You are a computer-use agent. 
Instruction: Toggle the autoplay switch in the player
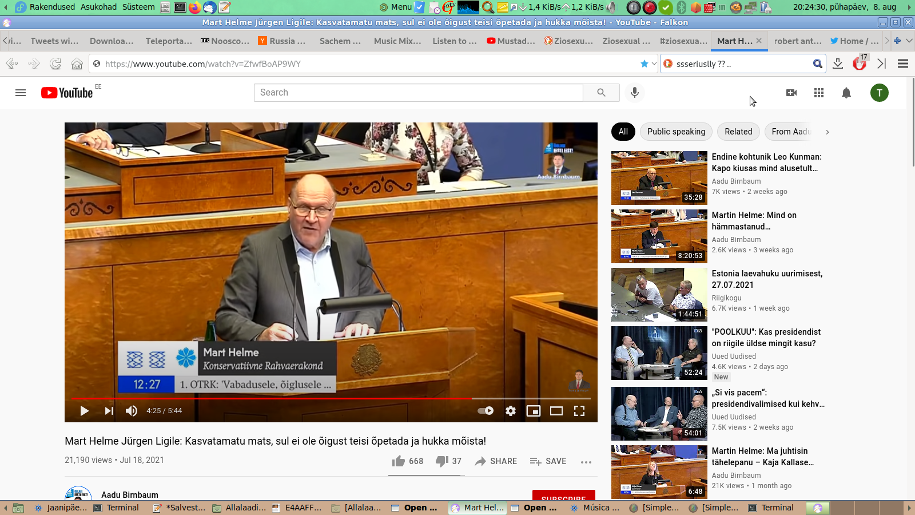click(x=486, y=411)
